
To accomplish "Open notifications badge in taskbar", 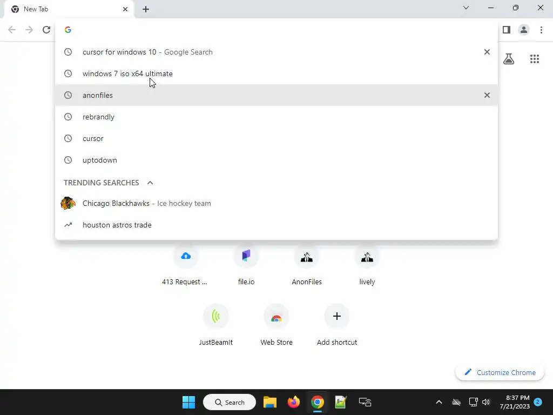I will (537, 401).
